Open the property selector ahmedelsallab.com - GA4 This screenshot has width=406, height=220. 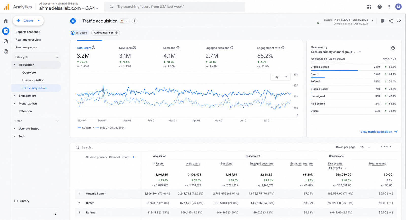(69, 8)
